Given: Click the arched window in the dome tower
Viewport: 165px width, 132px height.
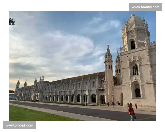Looking at the screenshot, I should pos(133,45).
